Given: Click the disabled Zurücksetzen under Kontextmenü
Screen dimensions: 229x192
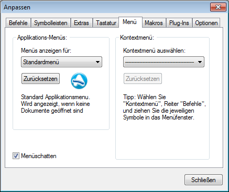Looking at the screenshot, I should (143, 79).
